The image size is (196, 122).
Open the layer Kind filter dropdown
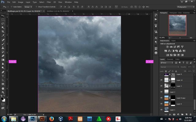167,63
